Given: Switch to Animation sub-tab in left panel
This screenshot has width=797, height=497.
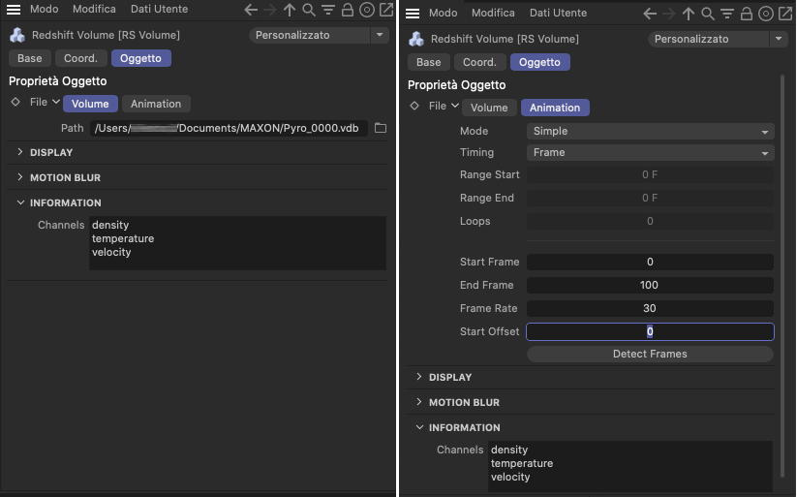Looking at the screenshot, I should coord(156,104).
